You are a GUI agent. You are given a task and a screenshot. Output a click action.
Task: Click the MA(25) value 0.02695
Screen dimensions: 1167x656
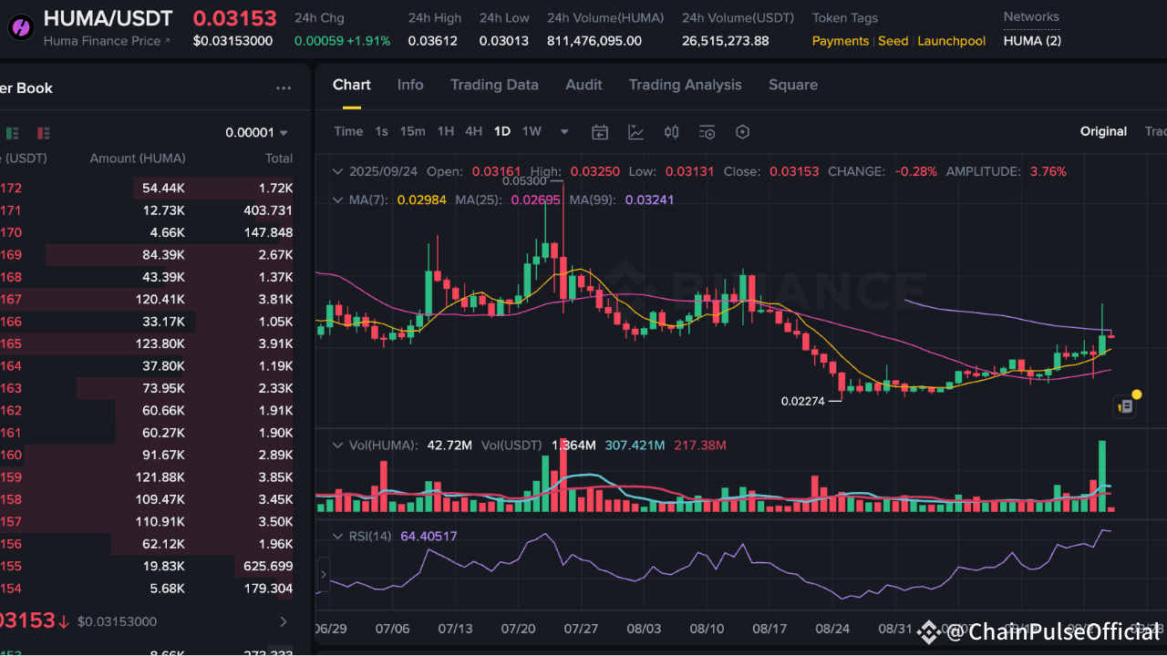click(535, 200)
